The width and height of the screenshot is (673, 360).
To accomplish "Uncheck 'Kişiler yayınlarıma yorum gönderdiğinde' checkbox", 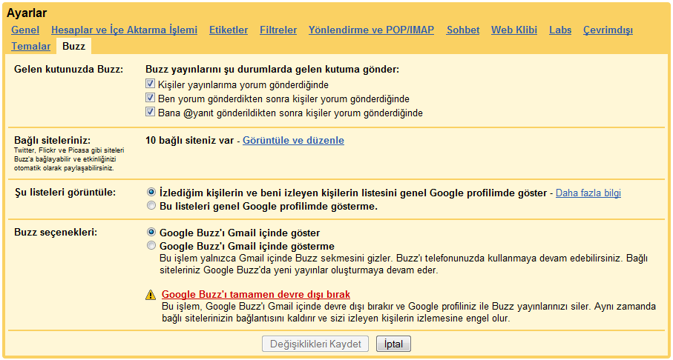I will [x=150, y=84].
